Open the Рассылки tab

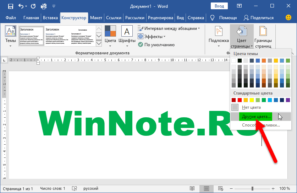(135, 18)
